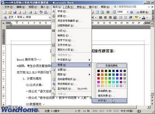Viewport: 155px width, 114px height.
Task: Expand 中文版式 submenu
Action: click(x=71, y=60)
